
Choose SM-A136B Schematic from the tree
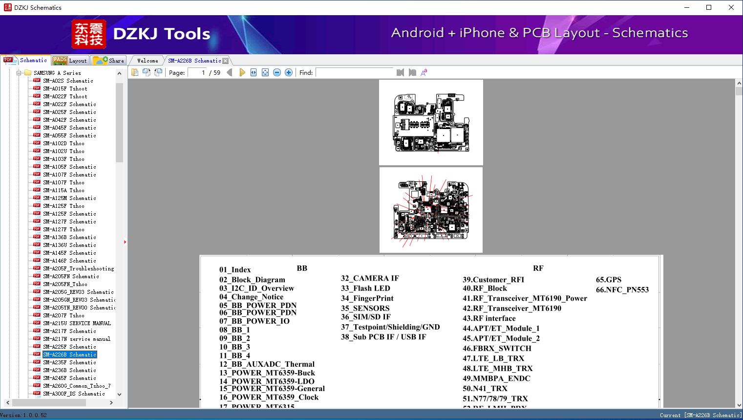coord(69,237)
